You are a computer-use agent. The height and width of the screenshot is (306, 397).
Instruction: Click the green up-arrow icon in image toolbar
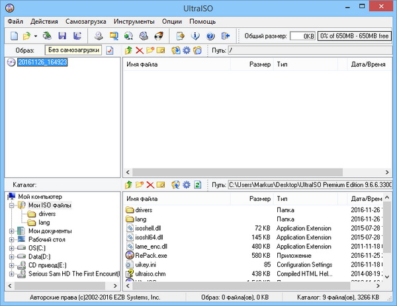(128, 50)
